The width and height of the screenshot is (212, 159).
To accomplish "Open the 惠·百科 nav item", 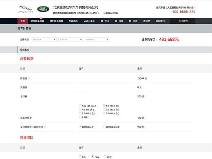I will pos(119,21).
